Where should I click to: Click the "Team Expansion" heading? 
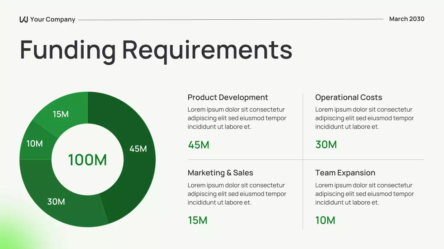(345, 173)
